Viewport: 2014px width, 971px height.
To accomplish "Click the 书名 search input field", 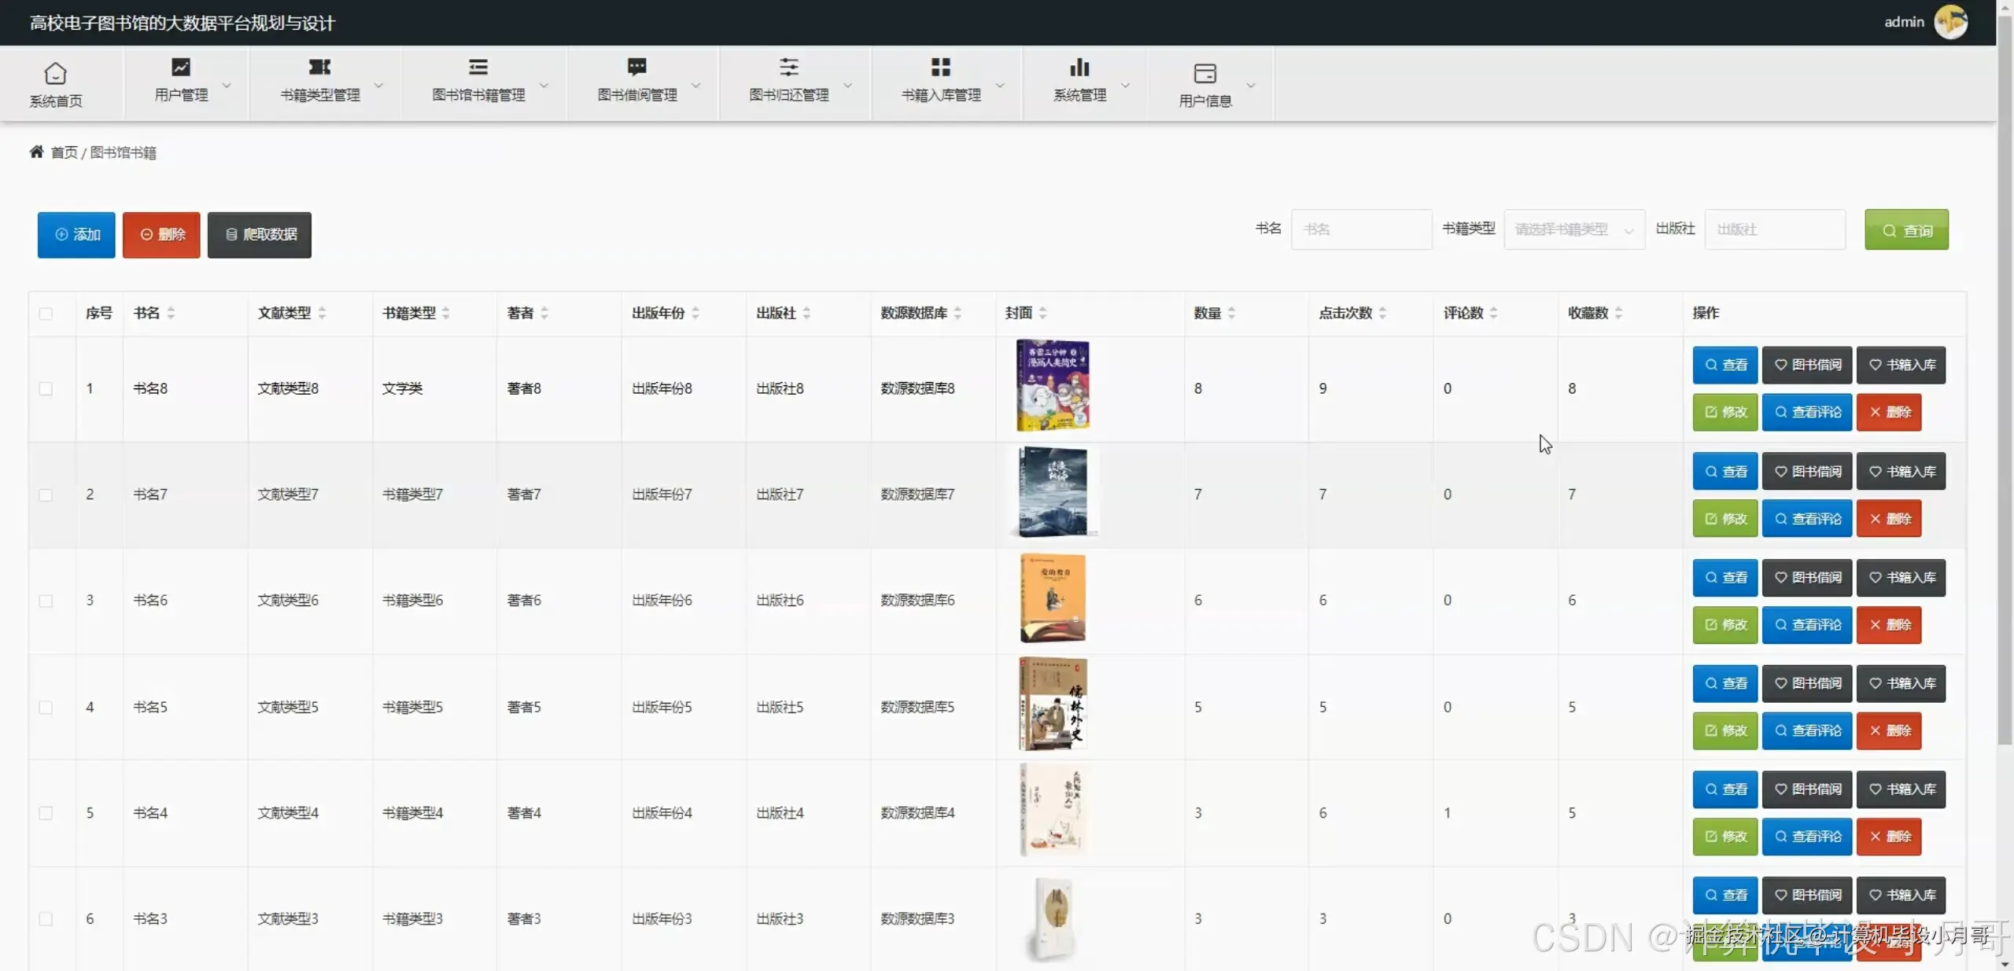I will point(1361,230).
